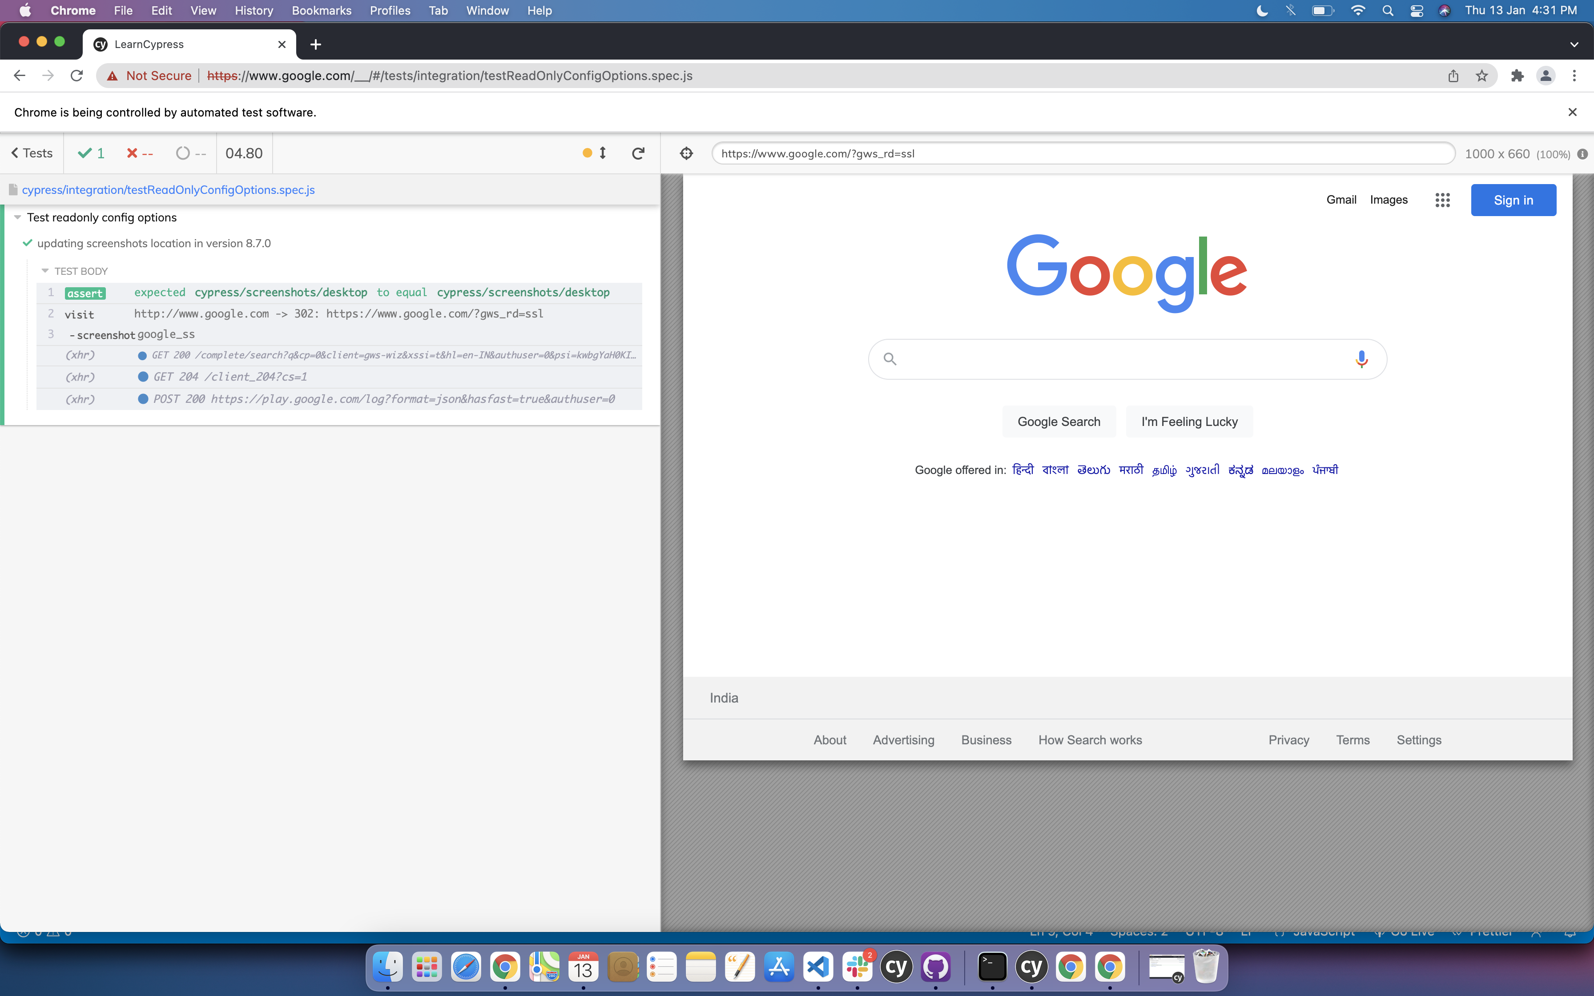
Task: Click the viewport info circle icon
Action: click(x=1582, y=154)
